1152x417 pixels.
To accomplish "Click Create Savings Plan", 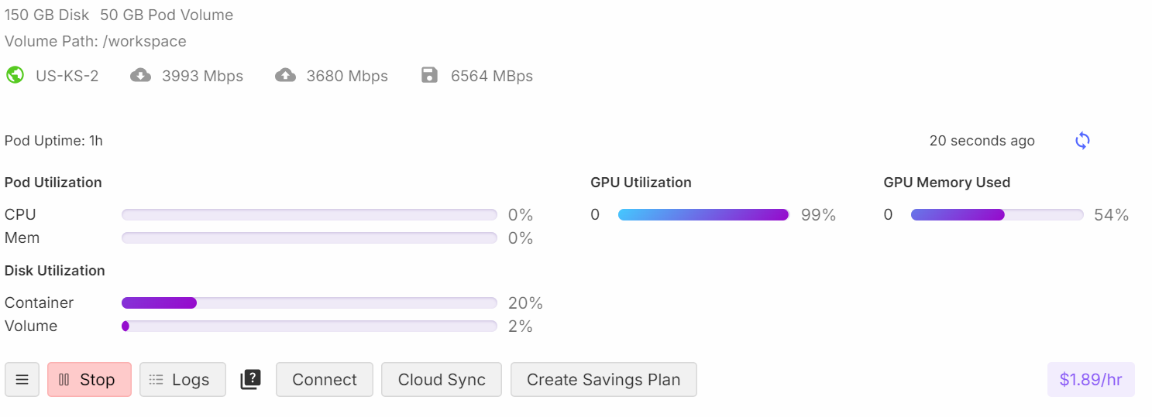I will [604, 380].
